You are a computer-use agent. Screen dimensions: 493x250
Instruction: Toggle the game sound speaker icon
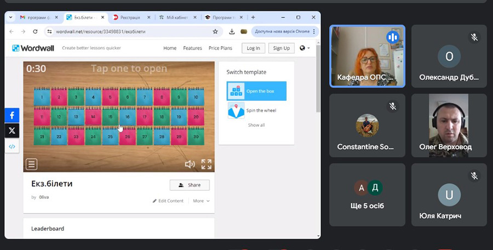point(190,164)
